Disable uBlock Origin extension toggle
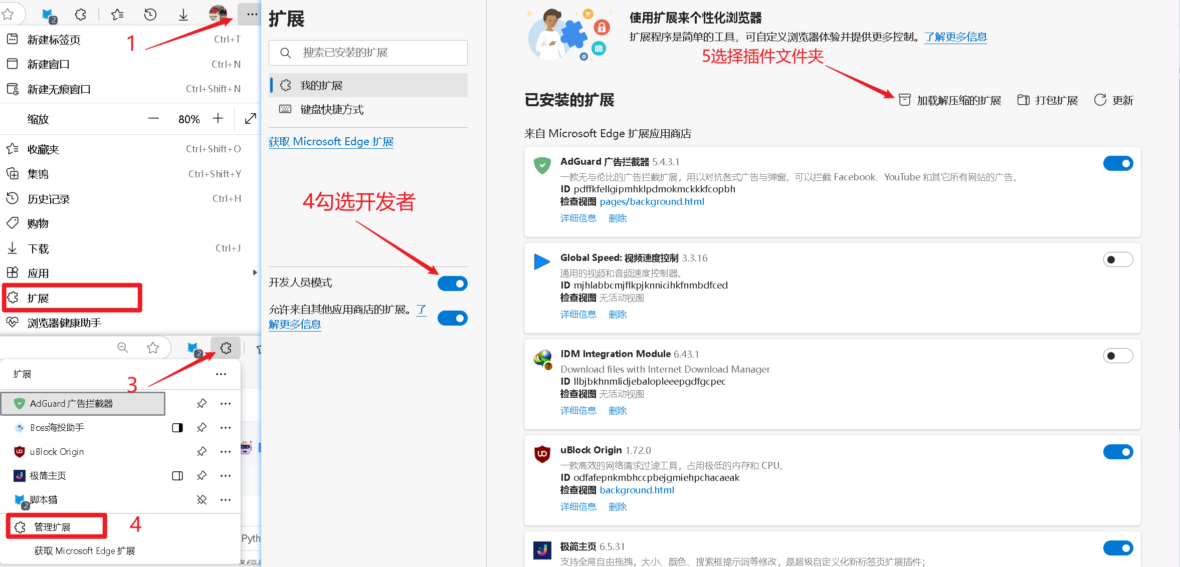The height and width of the screenshot is (567, 1180). (x=1118, y=452)
